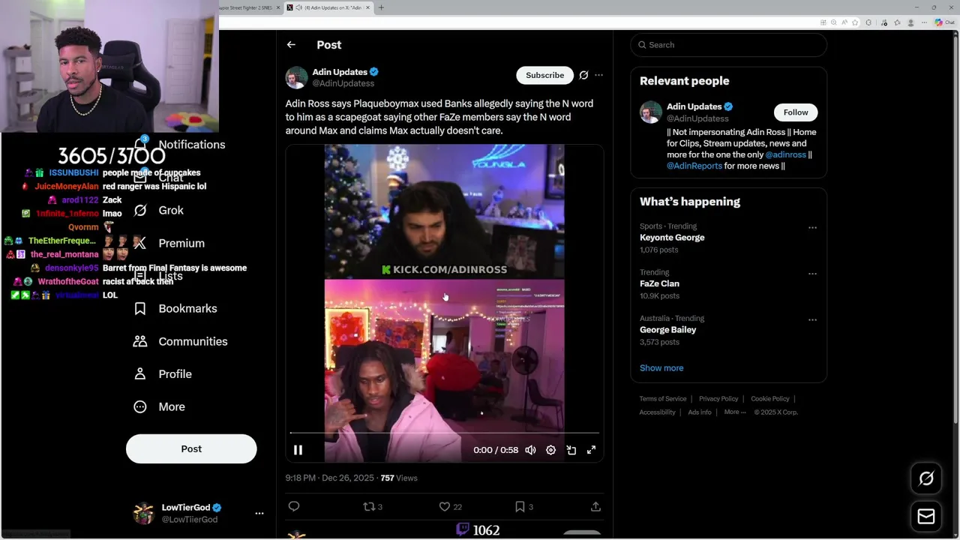Open options for George Bailey trend
Screen dimensions: 960x540
coord(812,319)
